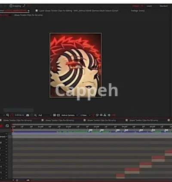Click the 01:00f mark on time ruler
Viewport: 172px width, 182px height.
click(40, 127)
